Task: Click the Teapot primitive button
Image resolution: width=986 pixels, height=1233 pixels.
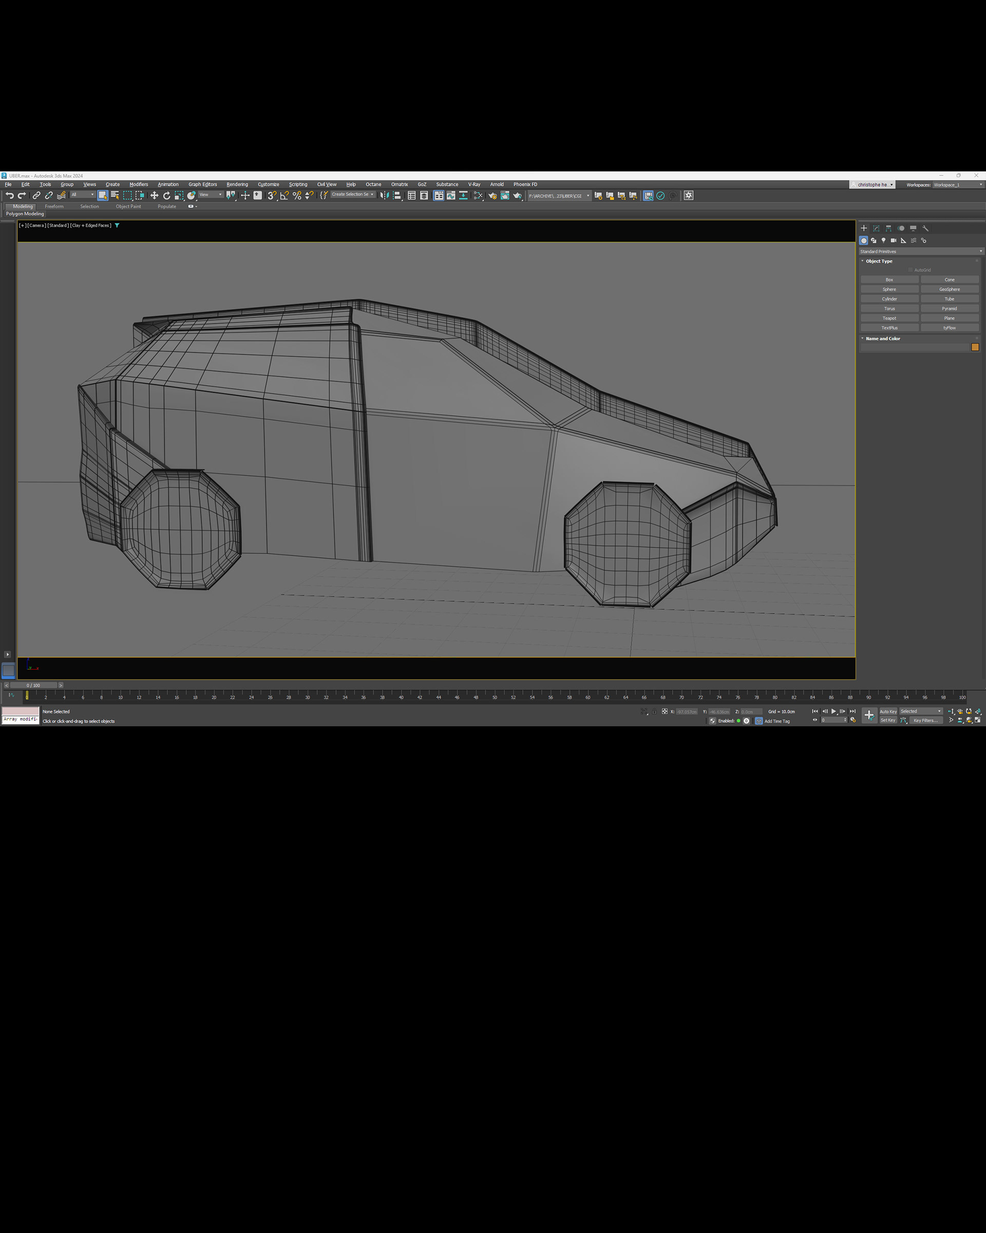Action: (889, 318)
